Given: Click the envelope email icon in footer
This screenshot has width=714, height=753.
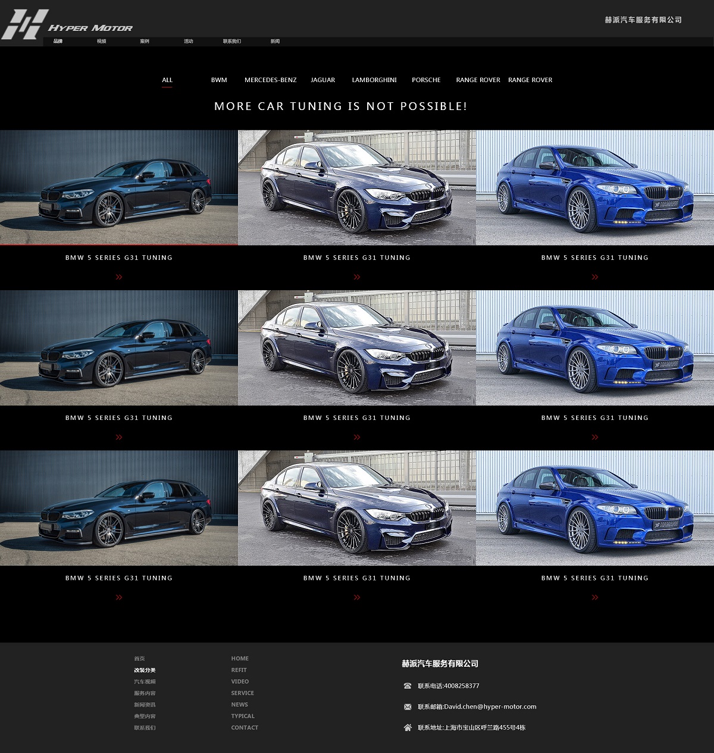Looking at the screenshot, I should click(408, 707).
